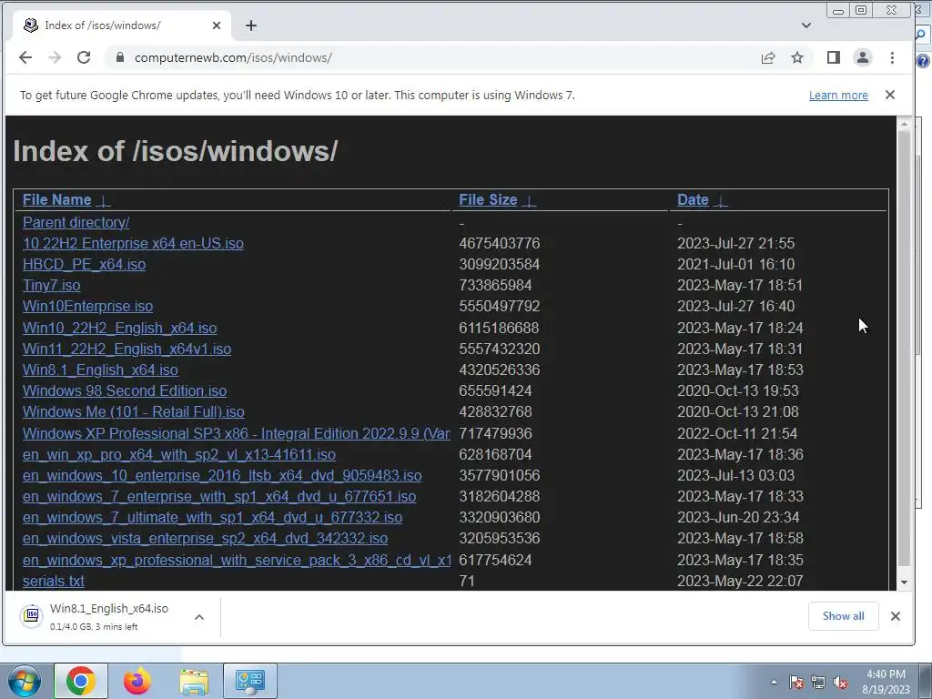This screenshot has height=699, width=932.
Task: Sort the list by File Size
Action: 488,199
